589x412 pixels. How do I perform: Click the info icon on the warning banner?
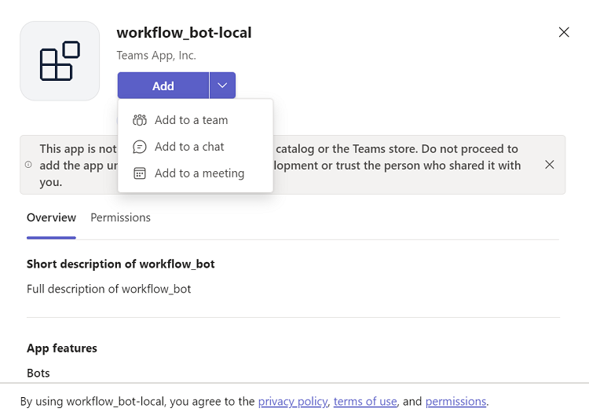(28, 165)
